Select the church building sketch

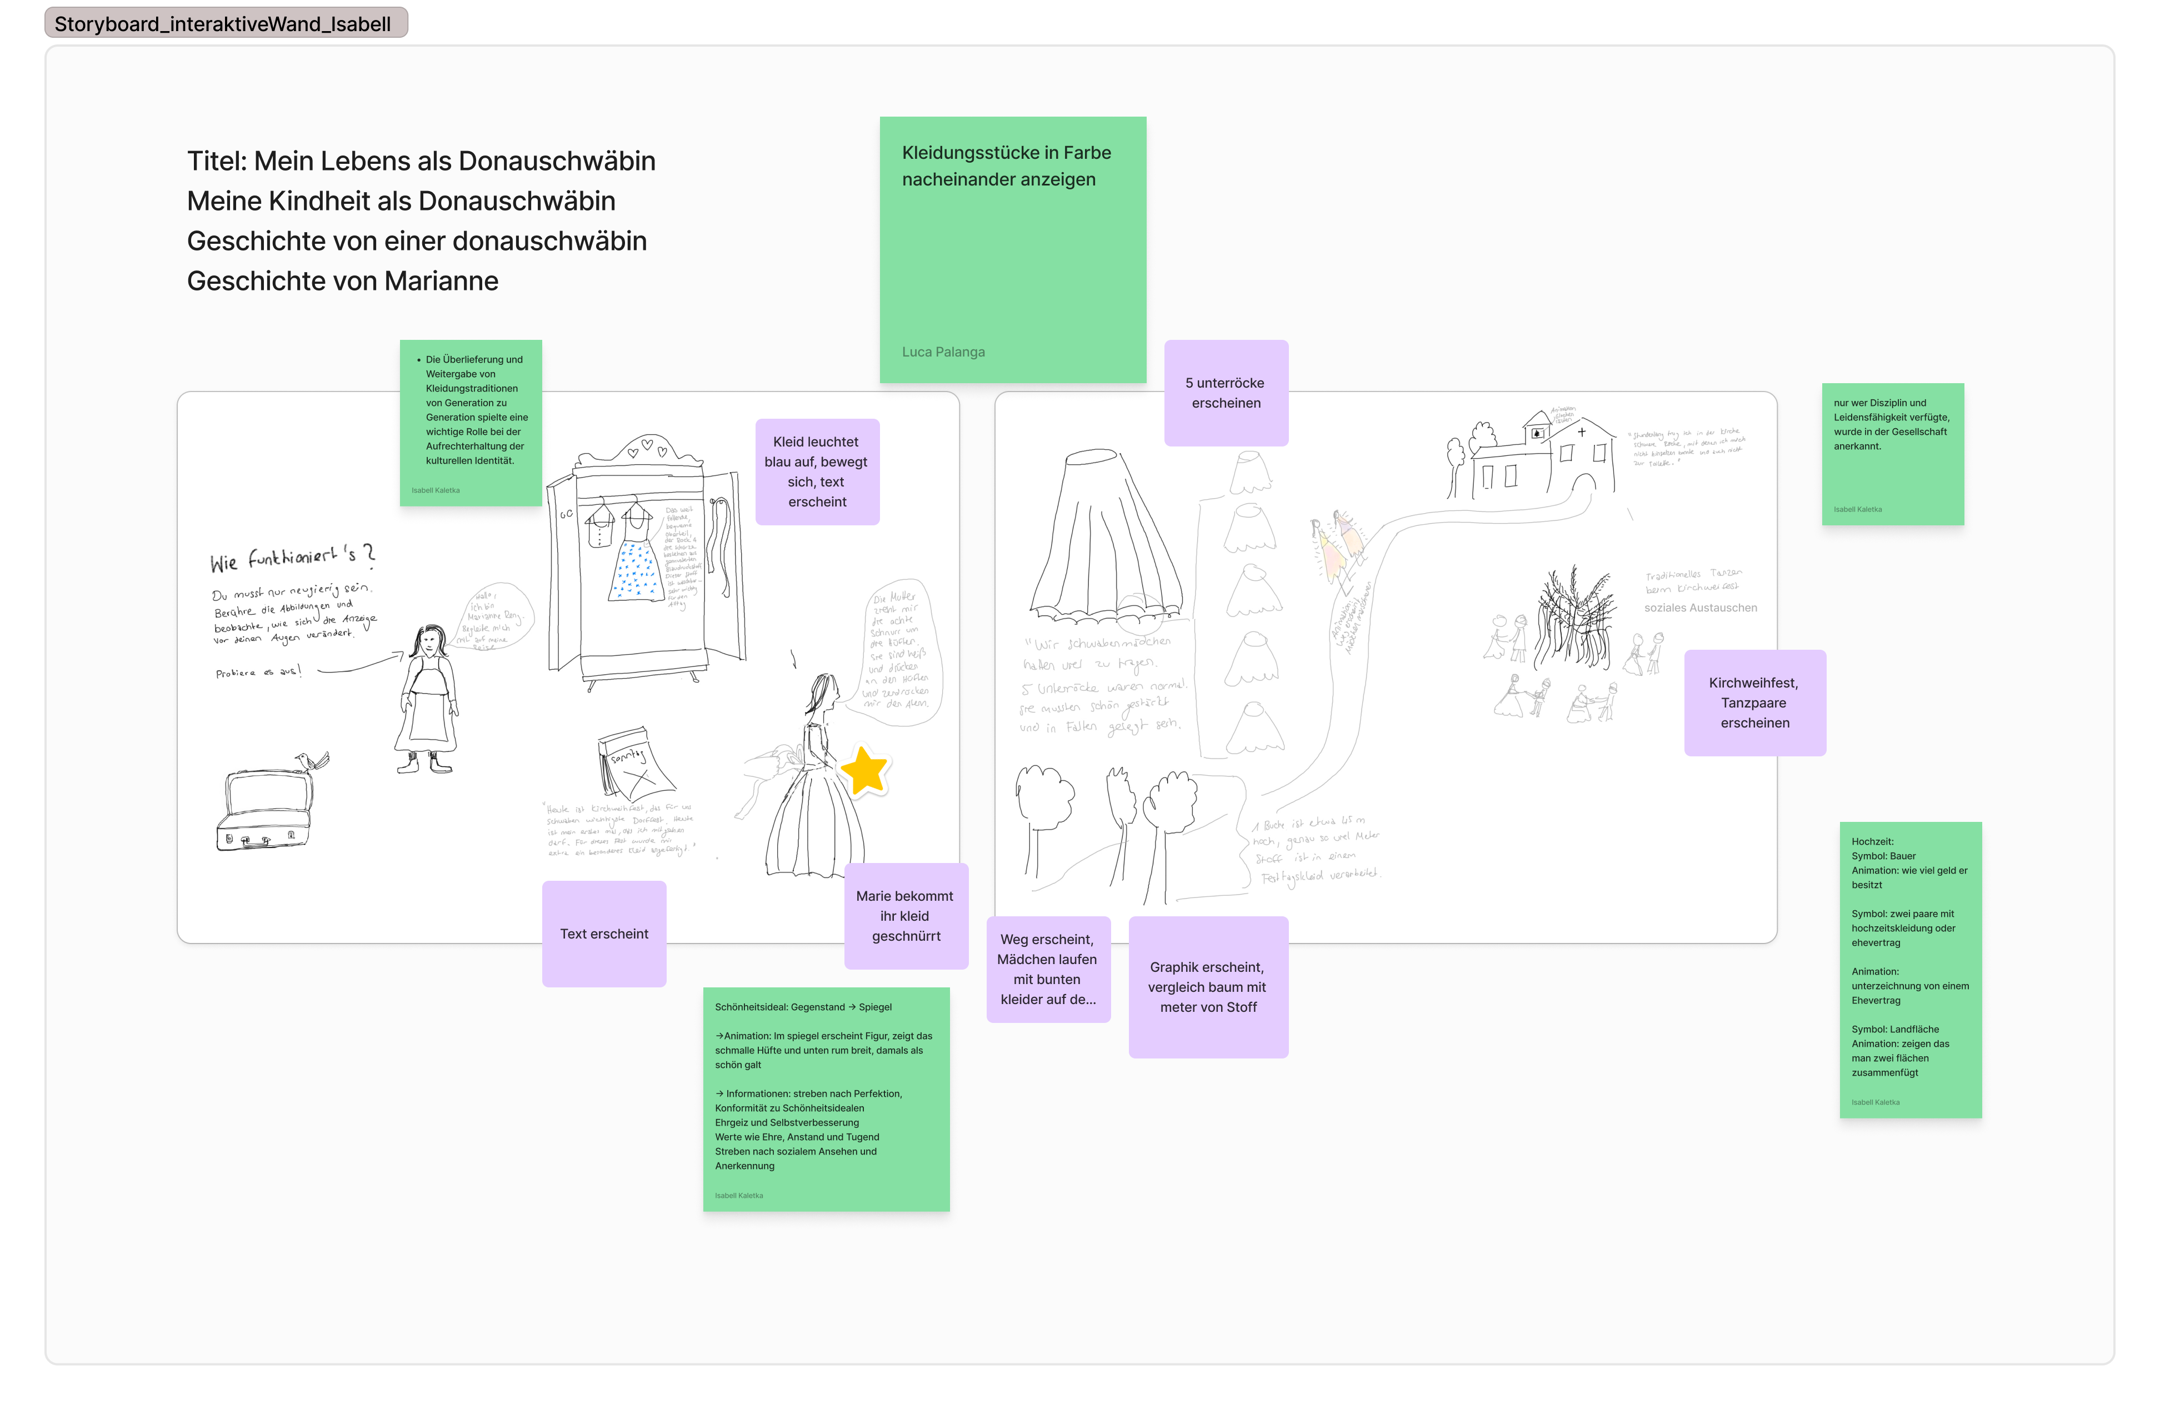coord(1531,454)
